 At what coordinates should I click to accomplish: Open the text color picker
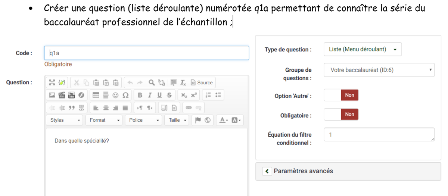click(x=224, y=120)
